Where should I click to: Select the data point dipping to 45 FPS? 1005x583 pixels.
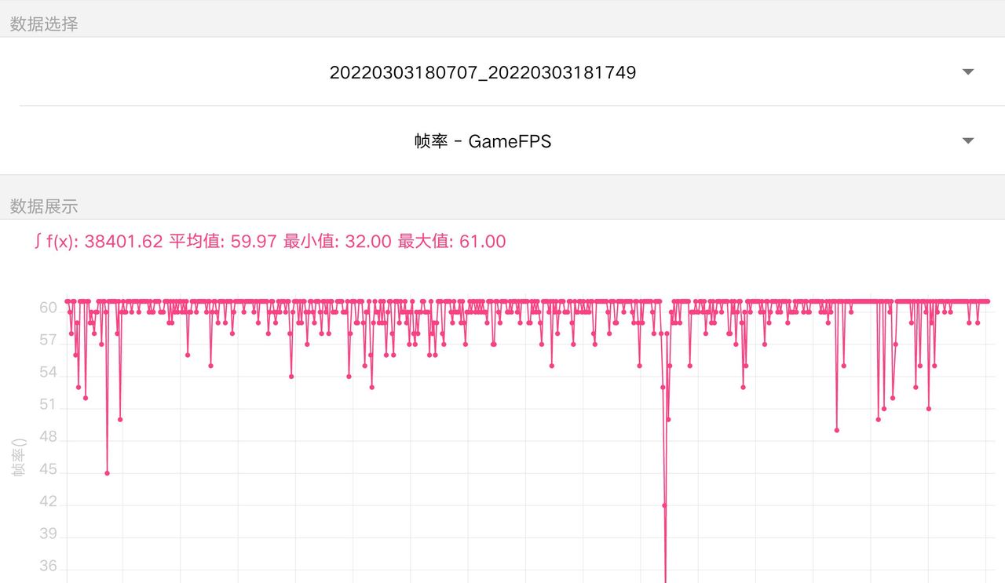click(107, 473)
